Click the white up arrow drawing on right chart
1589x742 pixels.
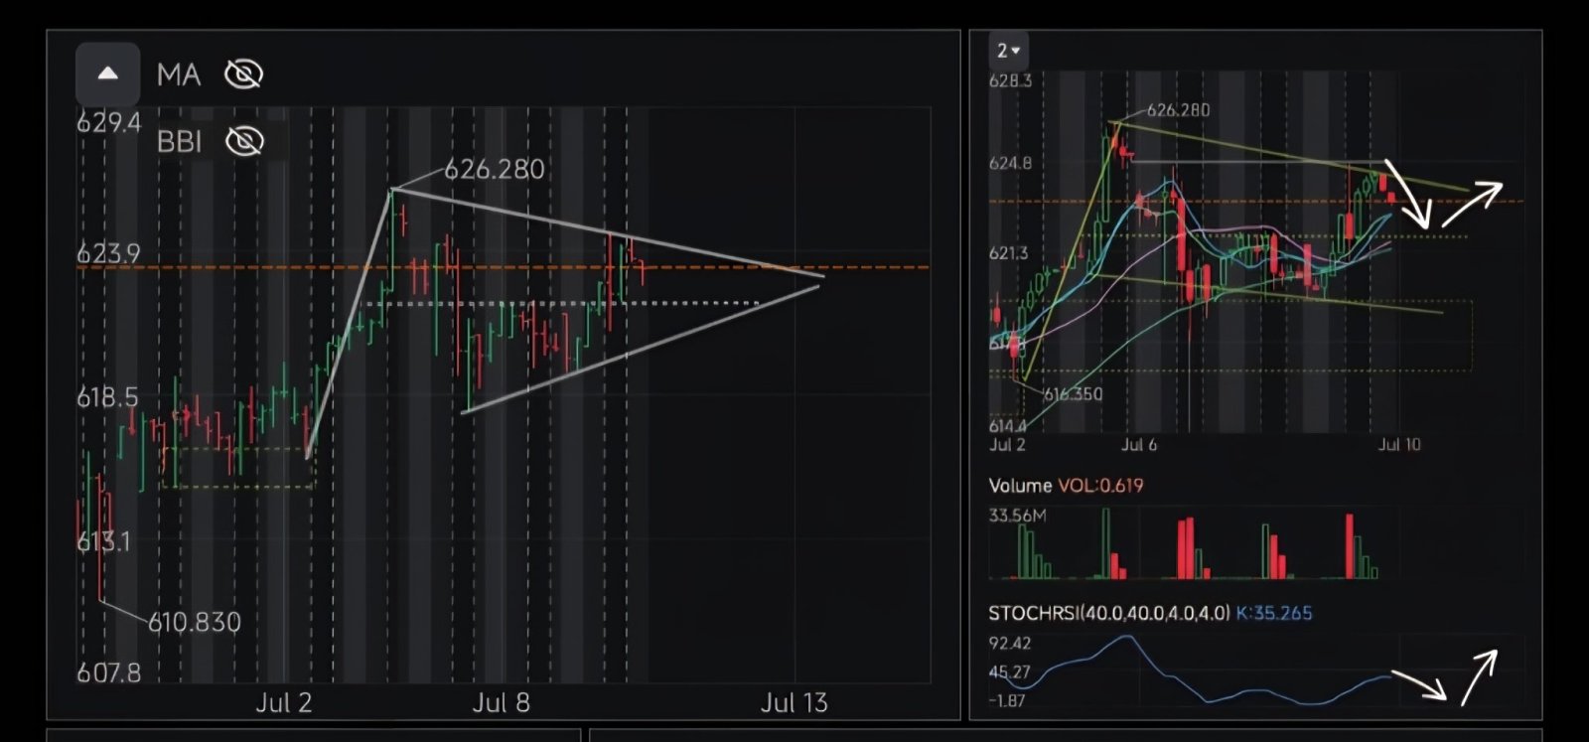[1473, 204]
